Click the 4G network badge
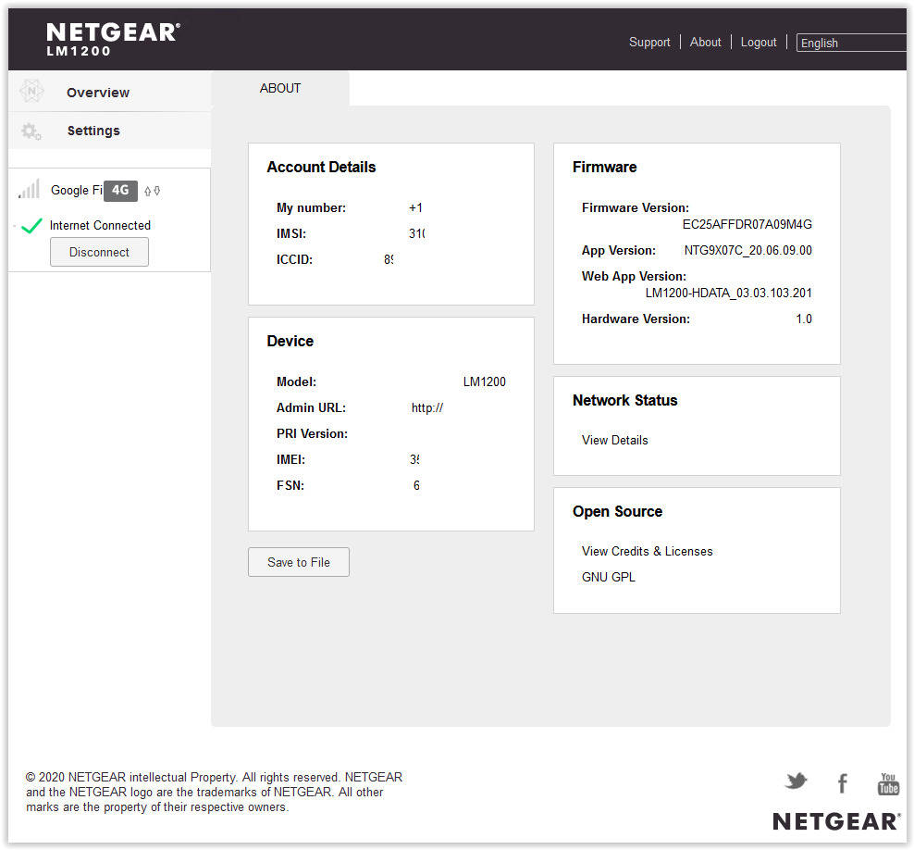914x850 pixels. pos(120,191)
